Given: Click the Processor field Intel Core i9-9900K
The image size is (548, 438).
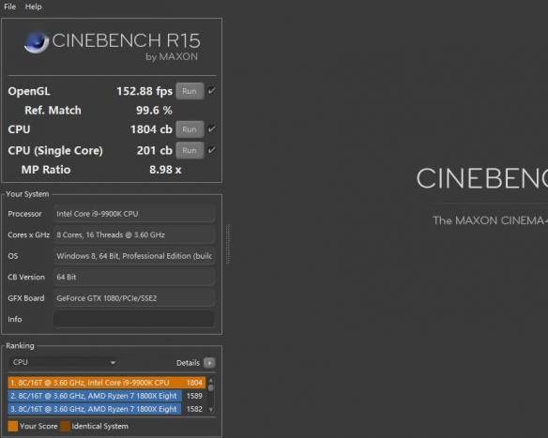Looking at the screenshot, I should (134, 214).
